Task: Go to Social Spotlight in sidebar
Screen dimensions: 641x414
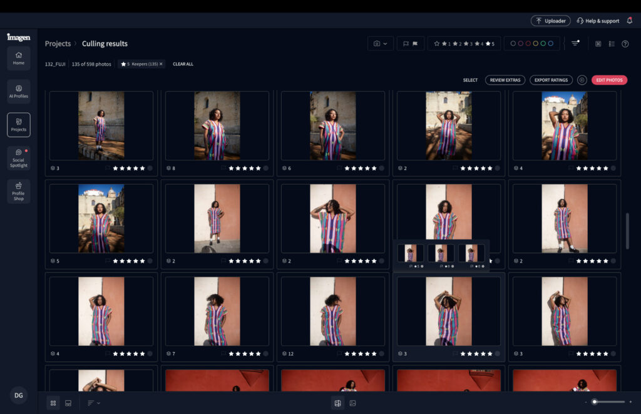Action: (19, 158)
